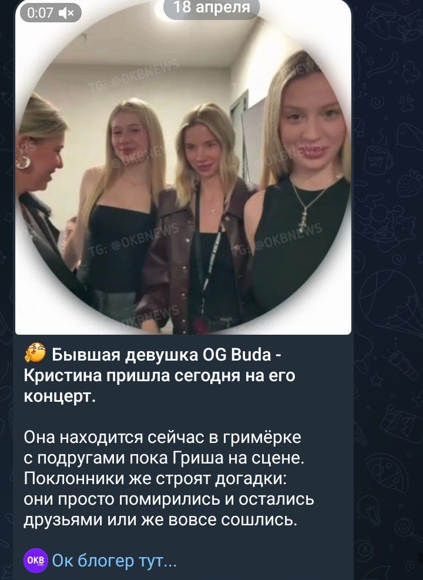Image resolution: width=423 pixels, height=580 pixels.
Task: Tap the last line "друзьями или же вовсе сошлись."
Action: (160, 520)
